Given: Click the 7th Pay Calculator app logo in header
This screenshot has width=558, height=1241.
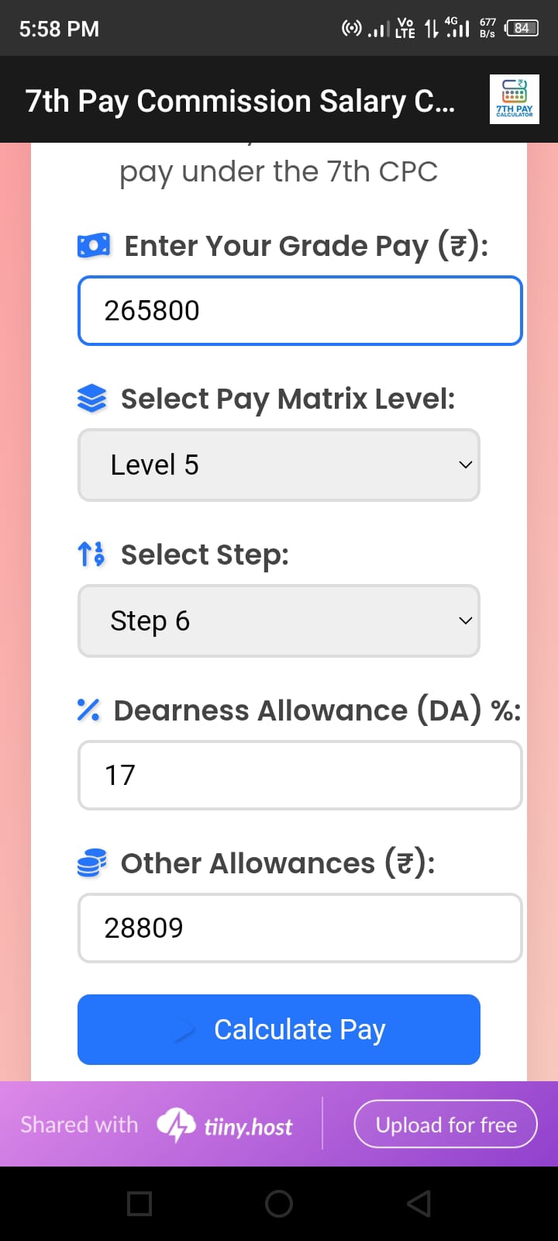Looking at the screenshot, I should click(x=514, y=99).
